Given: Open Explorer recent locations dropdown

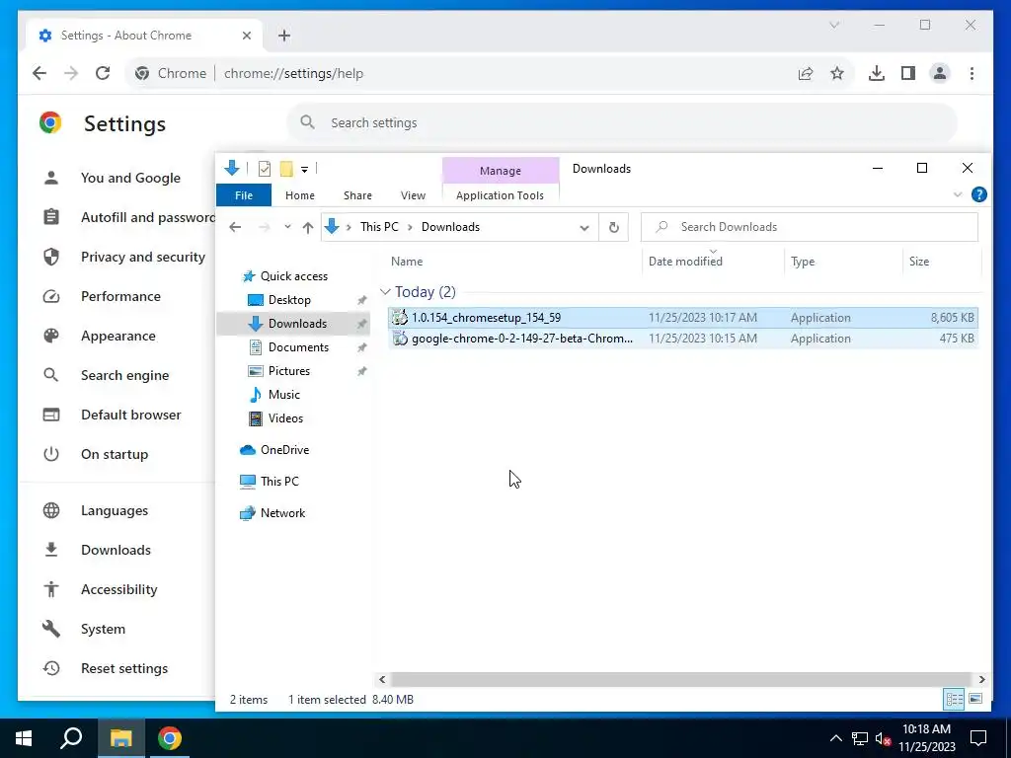Looking at the screenshot, I should (287, 227).
